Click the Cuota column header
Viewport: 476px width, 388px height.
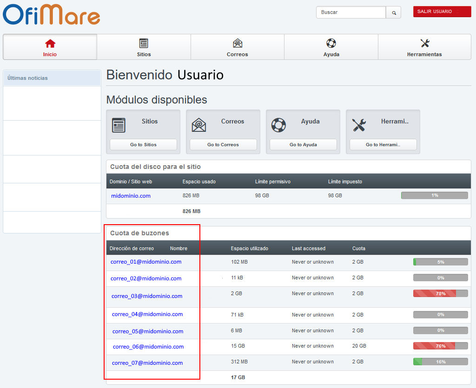point(359,249)
